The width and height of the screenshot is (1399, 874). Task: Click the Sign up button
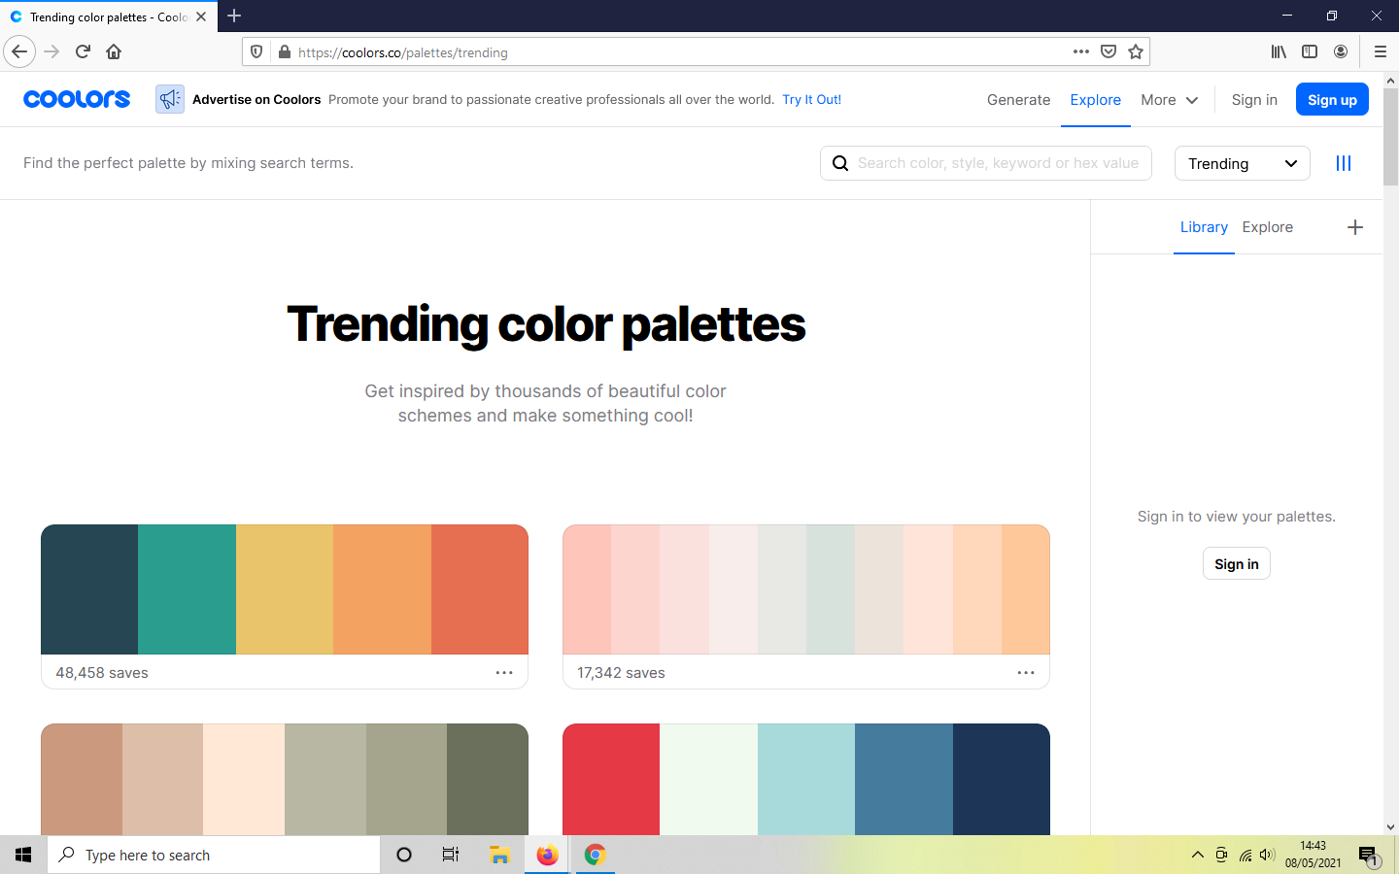point(1332,98)
